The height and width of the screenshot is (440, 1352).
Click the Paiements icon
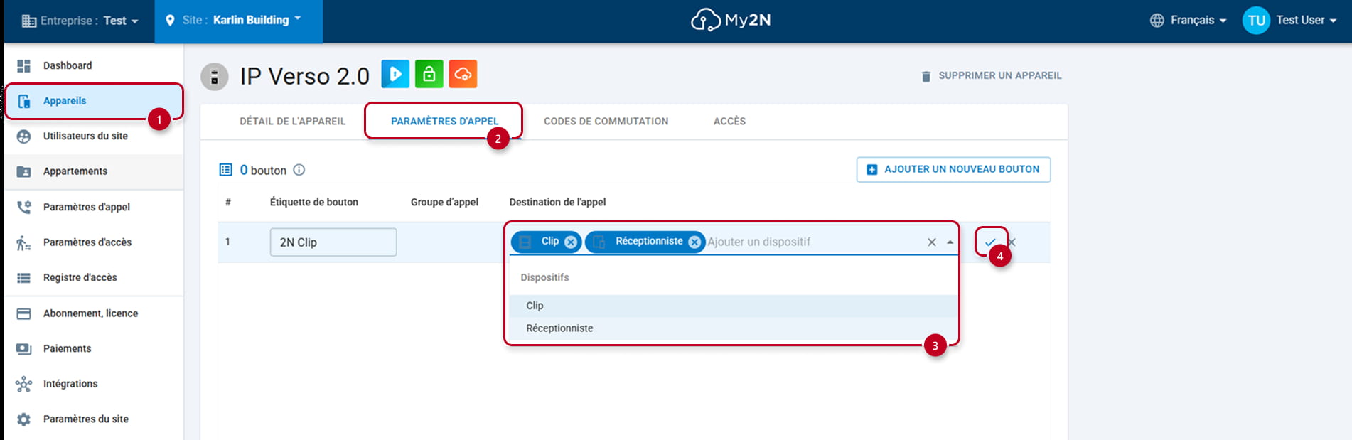tap(23, 349)
